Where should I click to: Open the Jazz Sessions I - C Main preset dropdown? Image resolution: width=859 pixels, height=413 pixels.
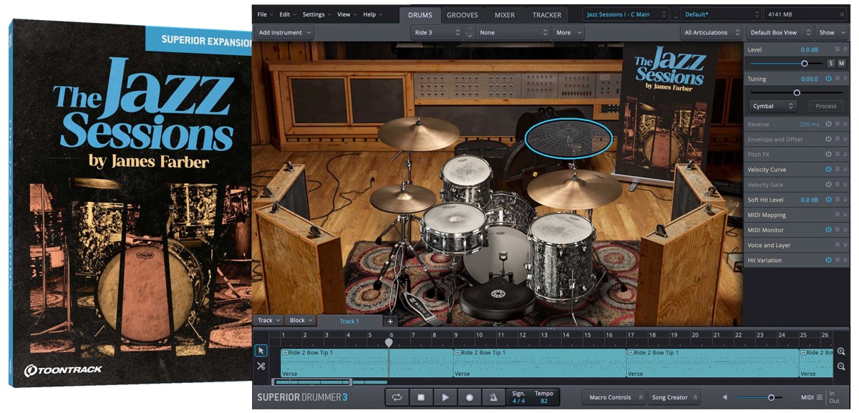coord(625,14)
